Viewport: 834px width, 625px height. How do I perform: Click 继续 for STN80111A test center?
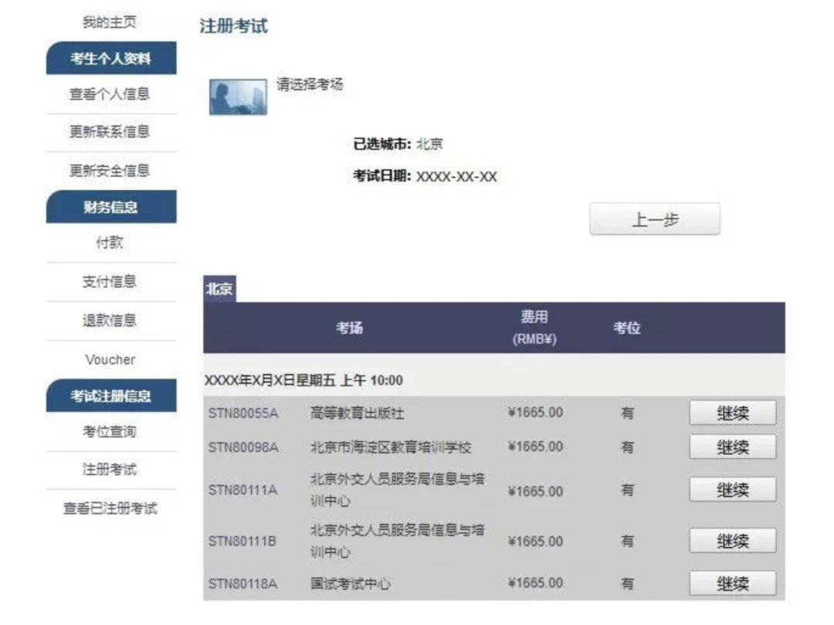pos(732,489)
